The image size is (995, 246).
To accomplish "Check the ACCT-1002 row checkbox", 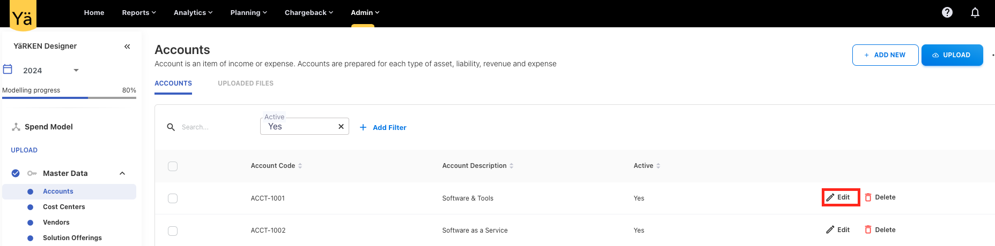I will coord(173,231).
